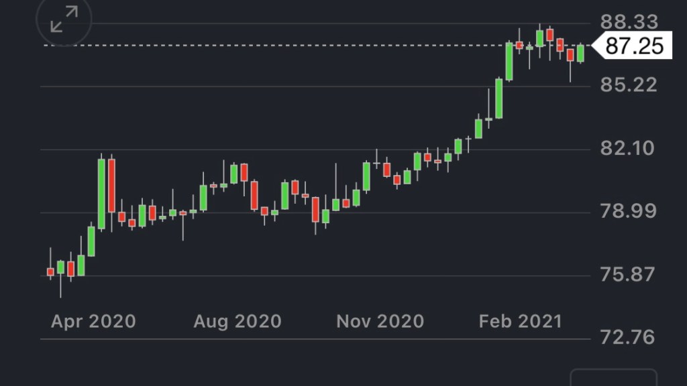Click the Aug 2020 date label
Viewport: 687px width, 386px height.
tap(237, 322)
